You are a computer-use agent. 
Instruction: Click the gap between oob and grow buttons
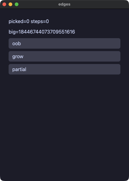click(x=64, y=50)
